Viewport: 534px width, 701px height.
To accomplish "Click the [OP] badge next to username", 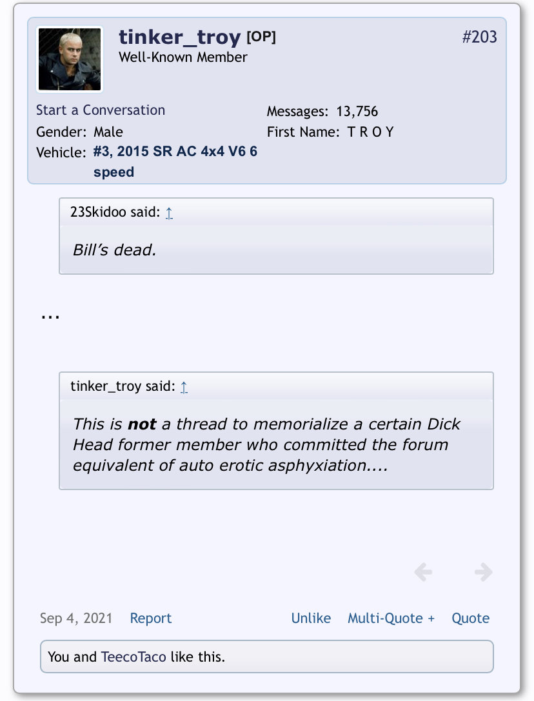I will (261, 37).
